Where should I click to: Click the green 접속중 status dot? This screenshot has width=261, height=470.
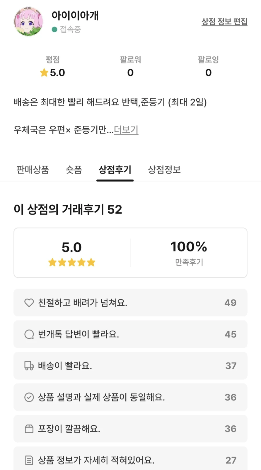point(54,29)
